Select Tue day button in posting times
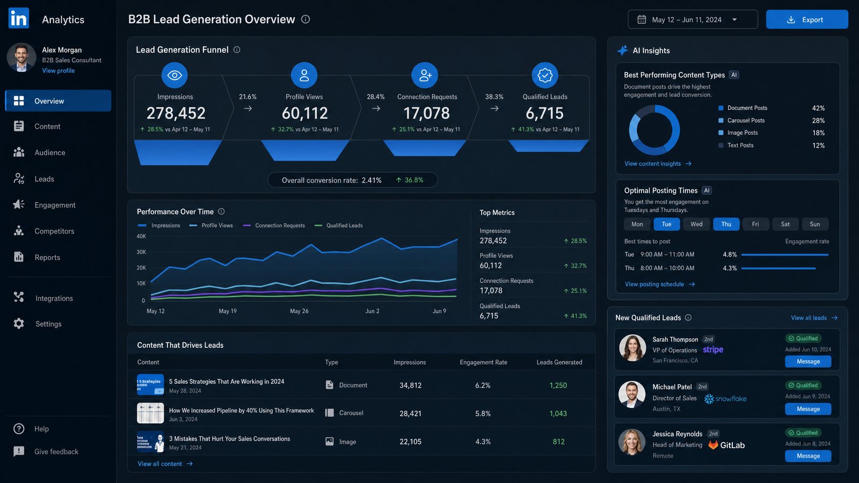859x483 pixels. point(667,224)
